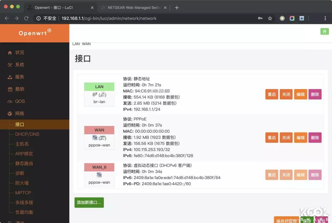Open the 服务 (Services) sidebar section
The width and height of the screenshot is (332, 223).
[19, 77]
